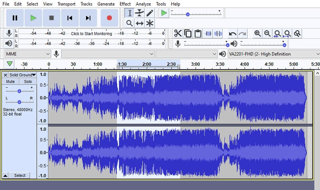The width and height of the screenshot is (320, 190).
Task: Cut selection with the scissors icon
Action: pyautogui.click(x=178, y=34)
